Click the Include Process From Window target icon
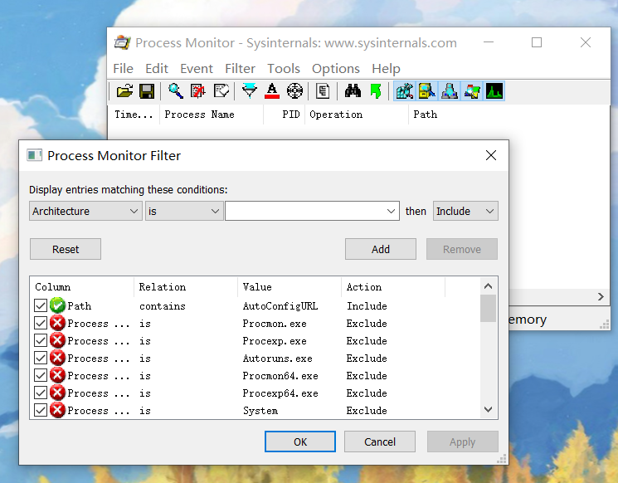The width and height of the screenshot is (618, 483). 294,91
